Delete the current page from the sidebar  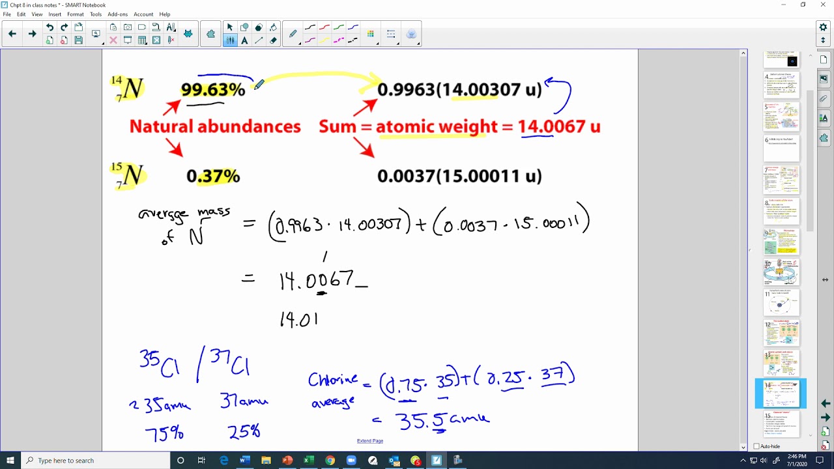point(825,446)
